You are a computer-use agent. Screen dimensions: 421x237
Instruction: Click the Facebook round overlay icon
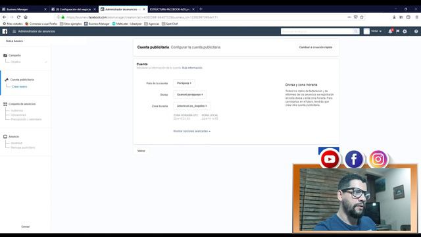pyautogui.click(x=354, y=159)
